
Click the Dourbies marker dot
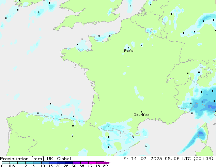[x=141, y=112]
